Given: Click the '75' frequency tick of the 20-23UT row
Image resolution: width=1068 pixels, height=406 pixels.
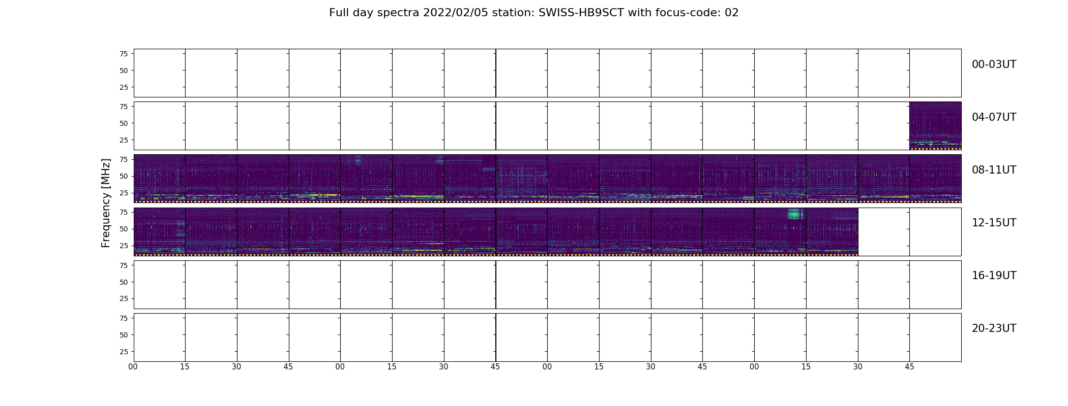Looking at the screenshot, I should (x=124, y=318).
